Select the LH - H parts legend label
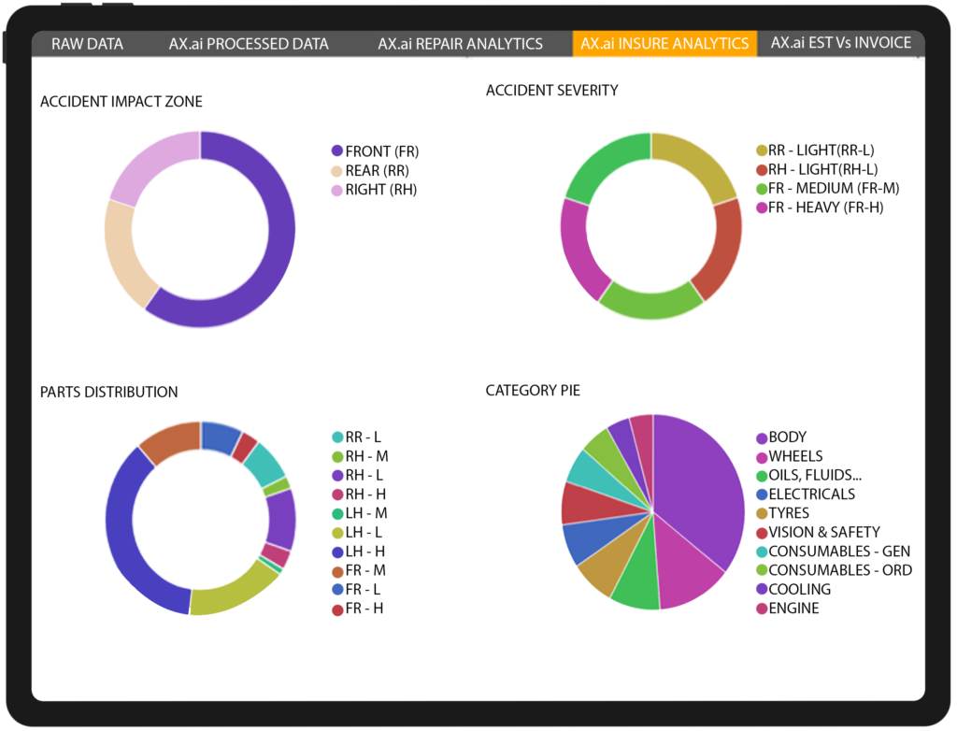 tap(365, 552)
